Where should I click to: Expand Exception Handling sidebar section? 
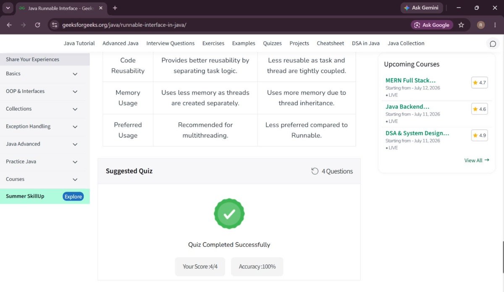point(45,126)
